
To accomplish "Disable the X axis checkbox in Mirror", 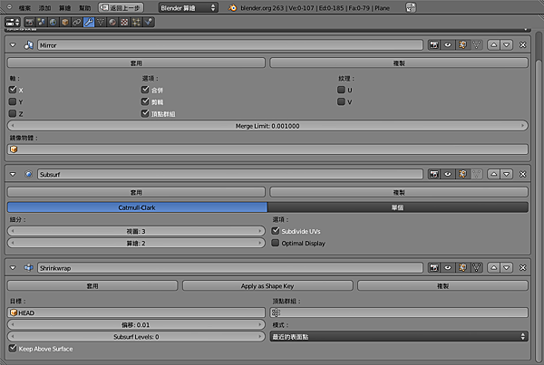I will [13, 90].
